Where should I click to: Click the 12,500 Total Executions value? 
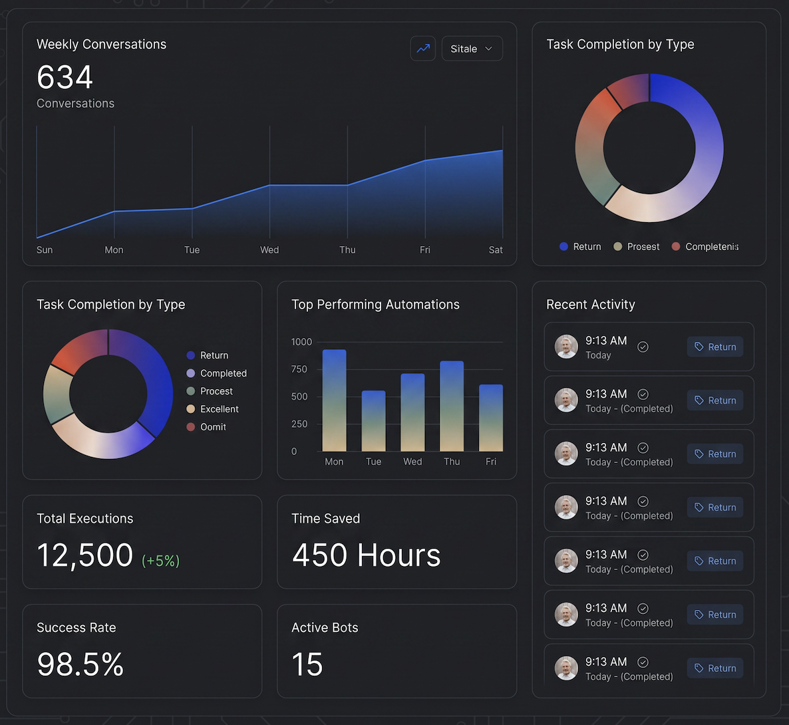click(85, 555)
